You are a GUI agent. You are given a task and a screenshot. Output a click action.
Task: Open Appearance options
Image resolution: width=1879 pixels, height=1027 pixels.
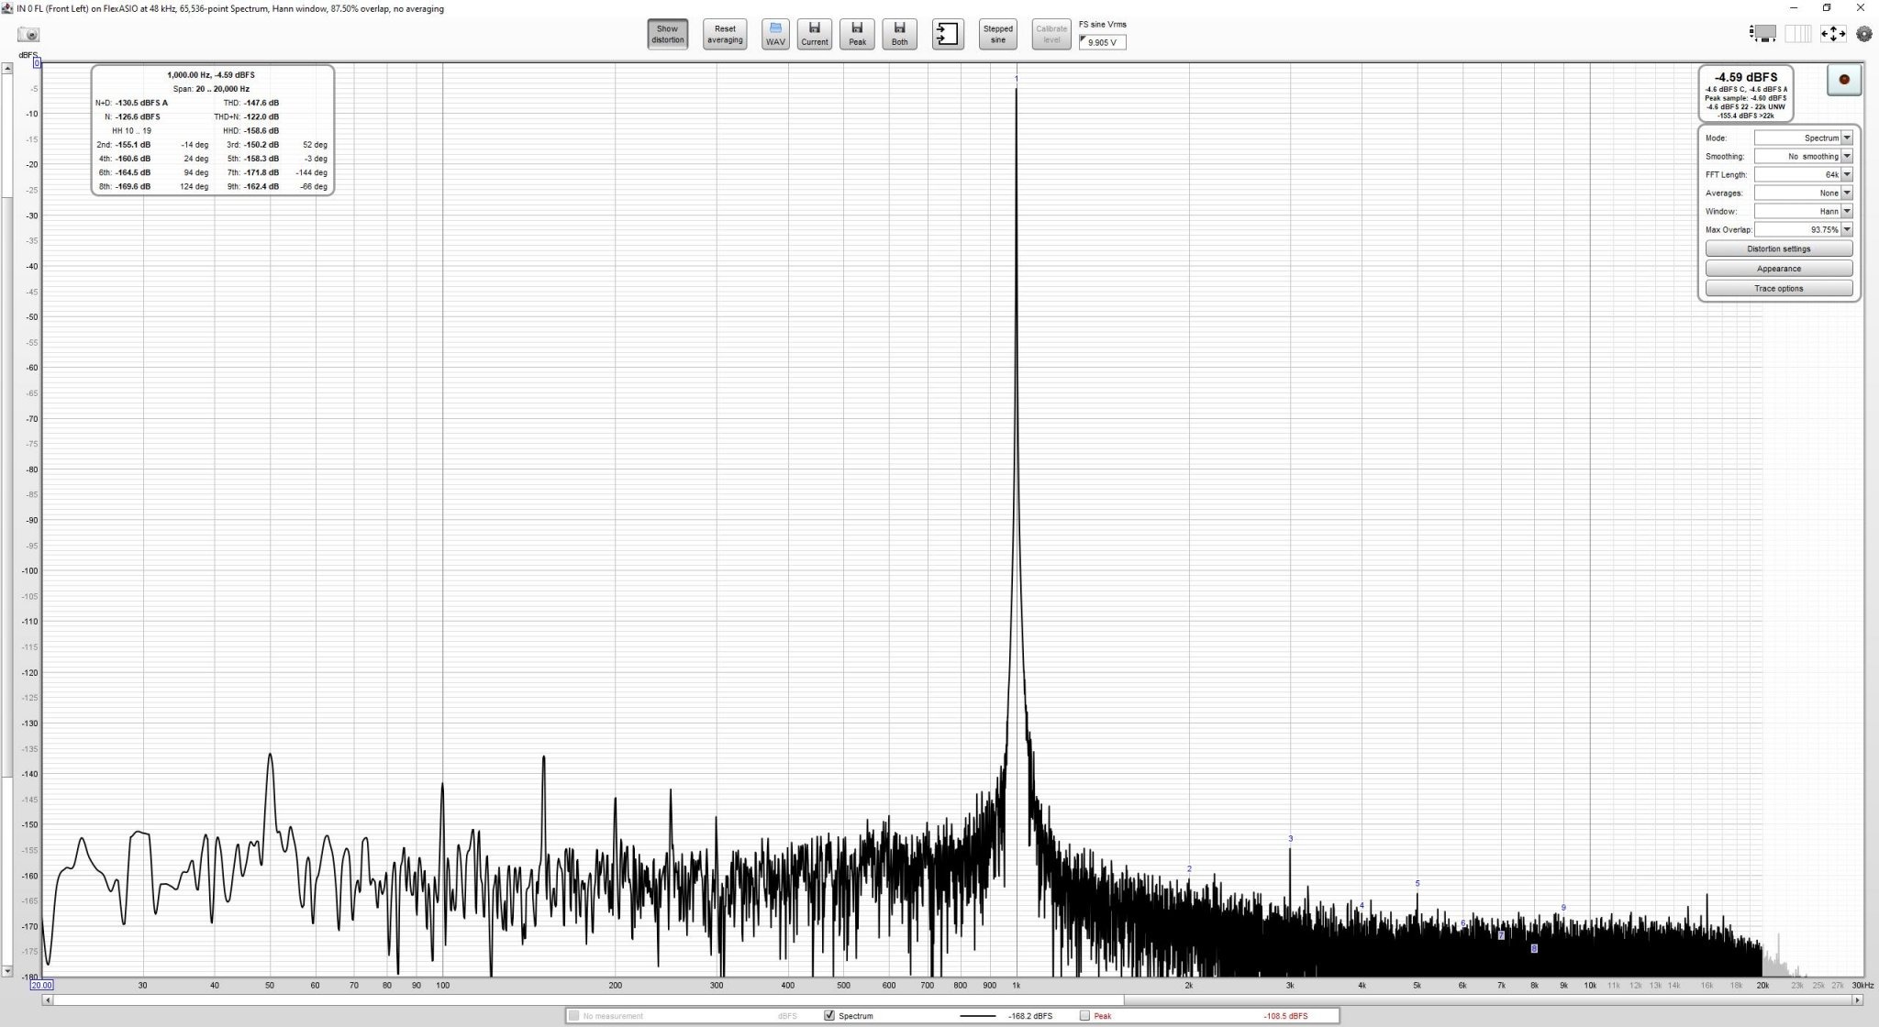(x=1778, y=269)
